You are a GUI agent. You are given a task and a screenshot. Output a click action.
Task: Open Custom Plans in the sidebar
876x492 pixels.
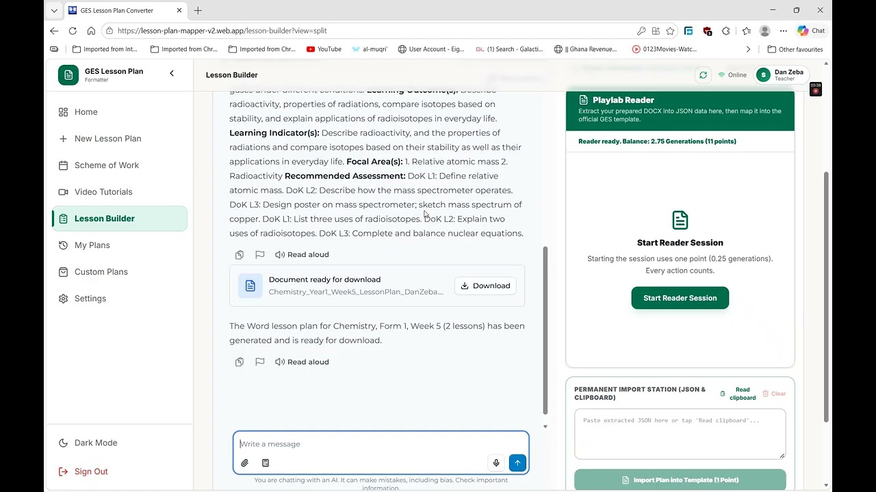coord(119,272)
